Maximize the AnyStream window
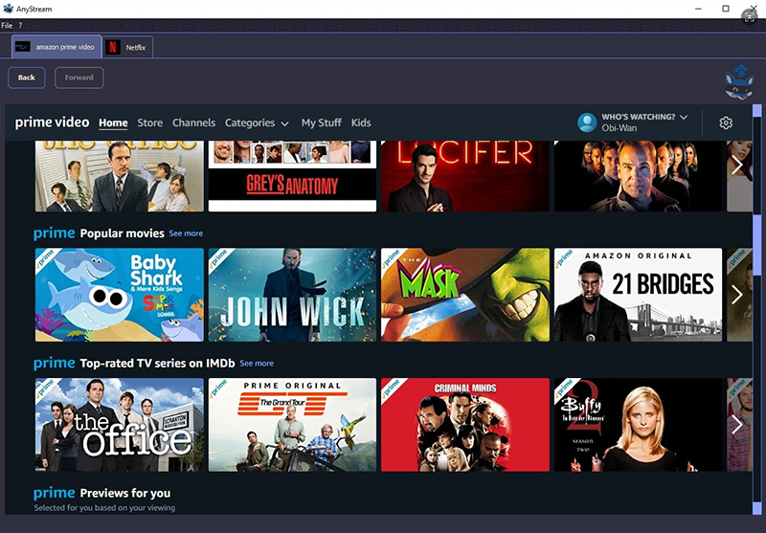 click(x=726, y=9)
